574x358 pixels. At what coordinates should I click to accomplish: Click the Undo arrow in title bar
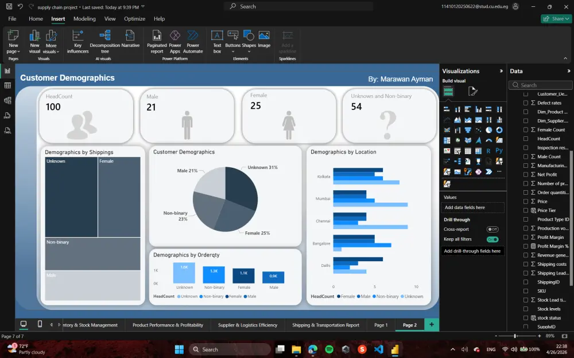coord(21,6)
